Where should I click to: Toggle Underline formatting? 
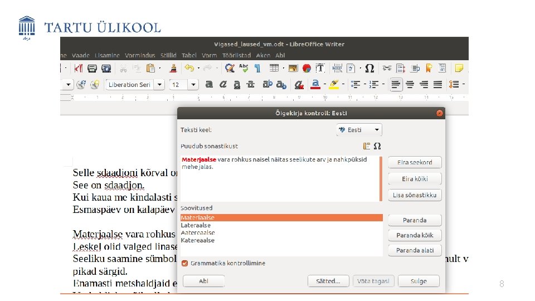point(237,85)
